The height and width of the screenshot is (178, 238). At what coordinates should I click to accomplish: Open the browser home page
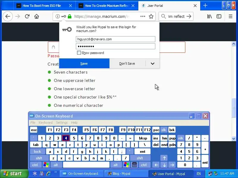coord(37,16)
